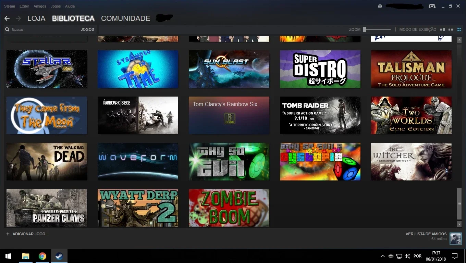Click the volume speaker tray icon
This screenshot has width=466, height=263.
[x=407, y=256]
